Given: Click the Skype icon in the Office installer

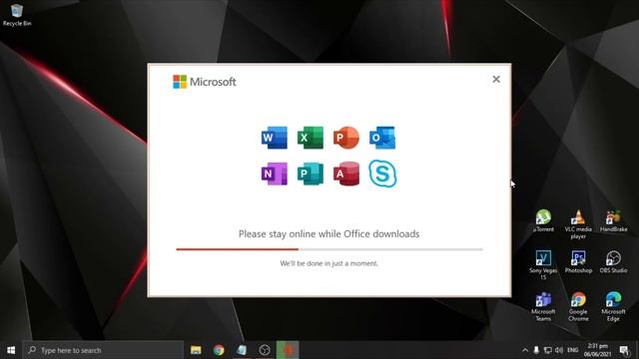Looking at the screenshot, I should click(382, 174).
